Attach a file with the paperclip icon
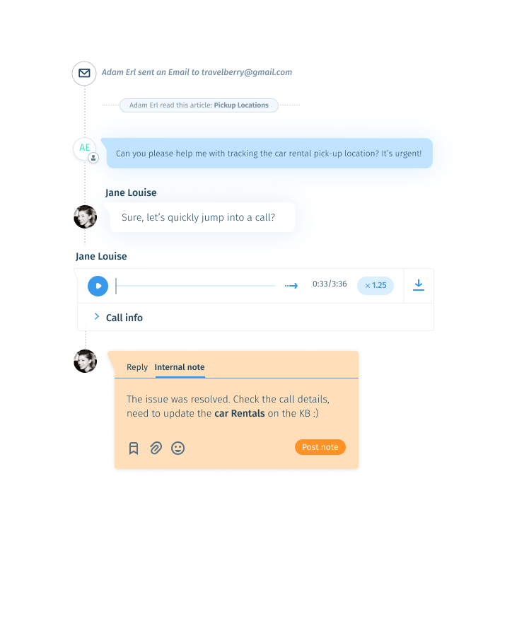512x619 pixels. pos(156,448)
